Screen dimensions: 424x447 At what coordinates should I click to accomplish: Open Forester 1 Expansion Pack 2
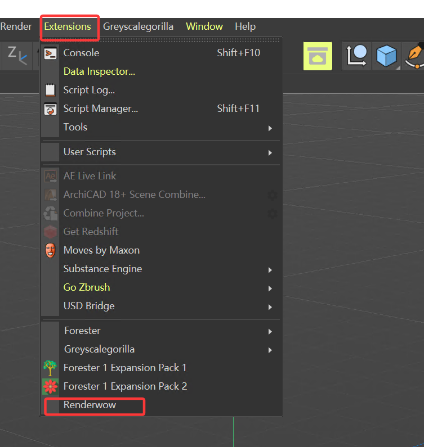pos(162,386)
